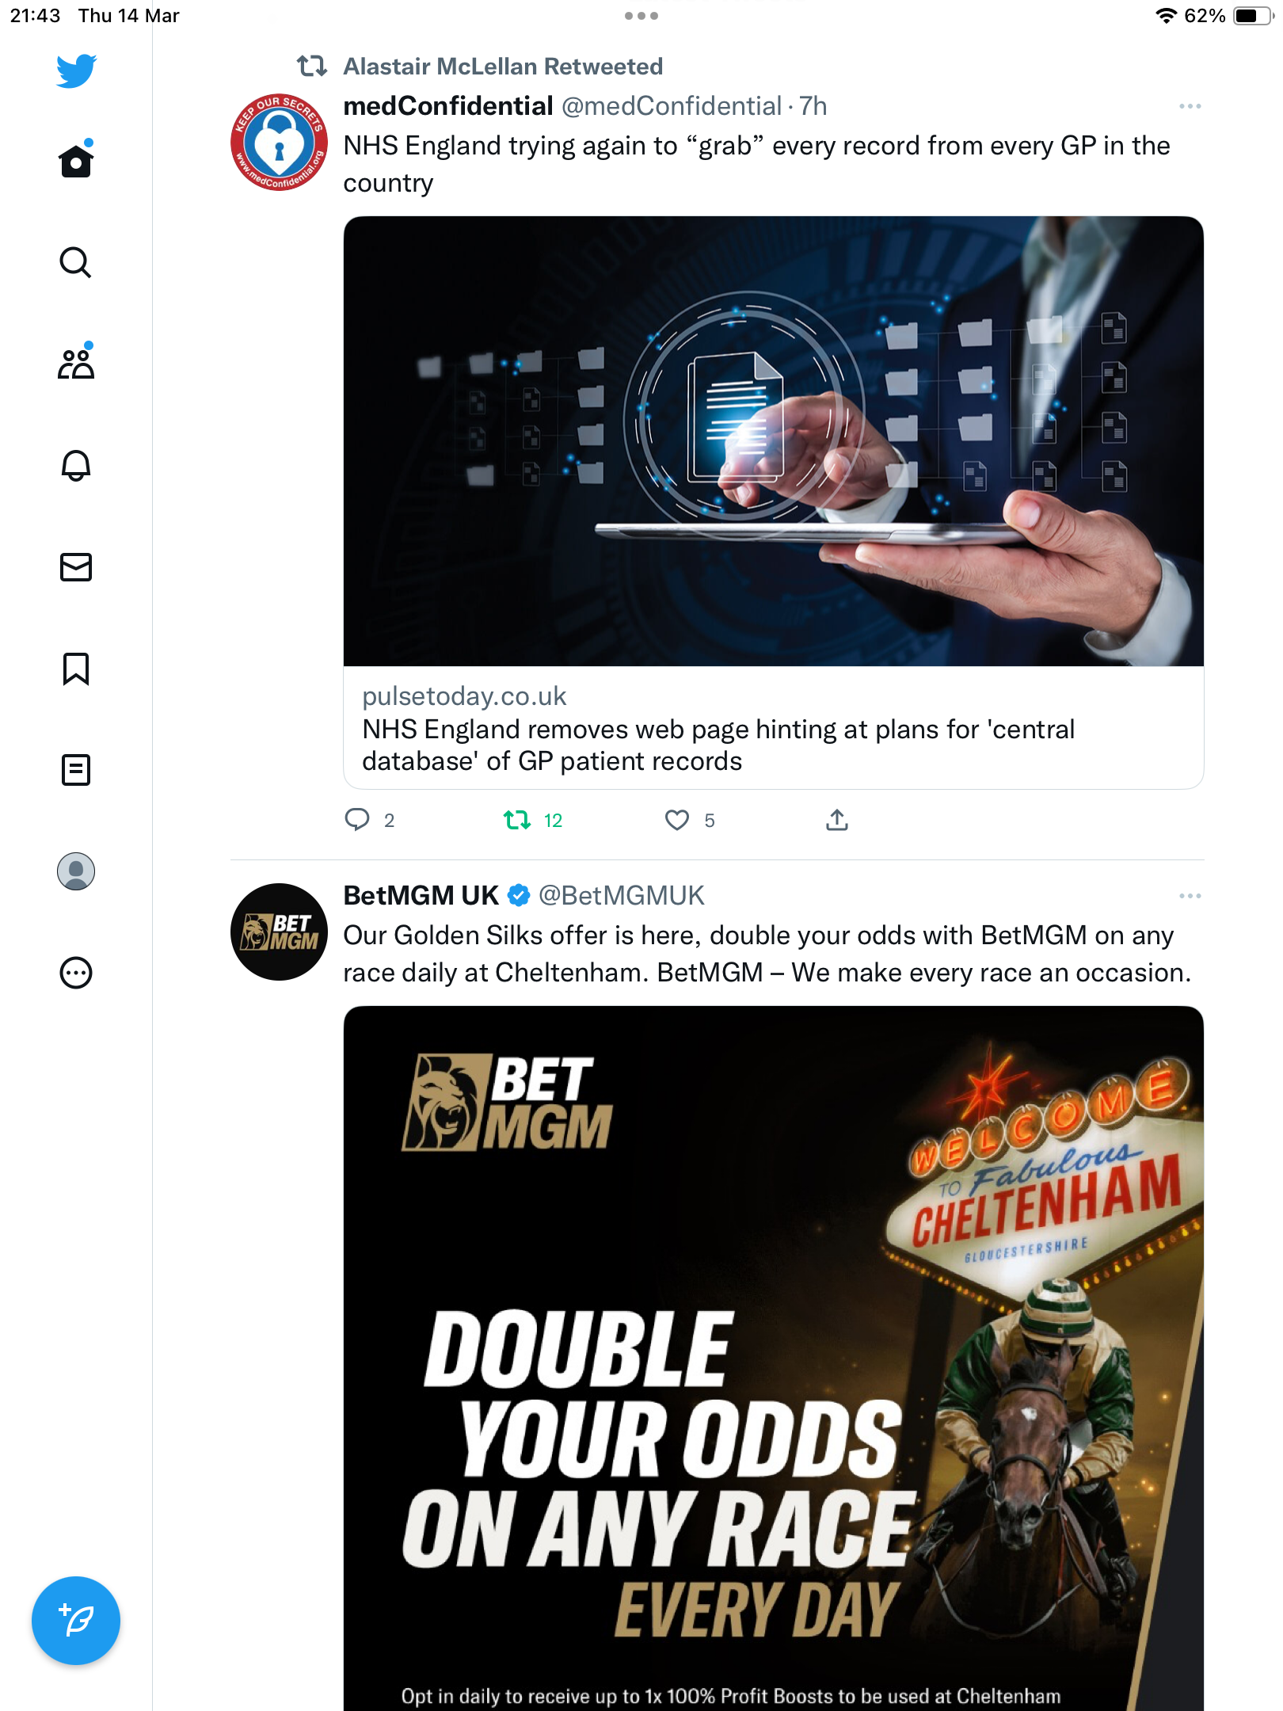The width and height of the screenshot is (1283, 1711).
Task: Toggle like on medConfidential tweet
Action: click(x=676, y=820)
